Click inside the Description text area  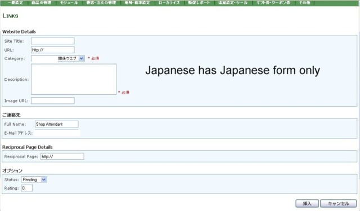[x=74, y=79]
